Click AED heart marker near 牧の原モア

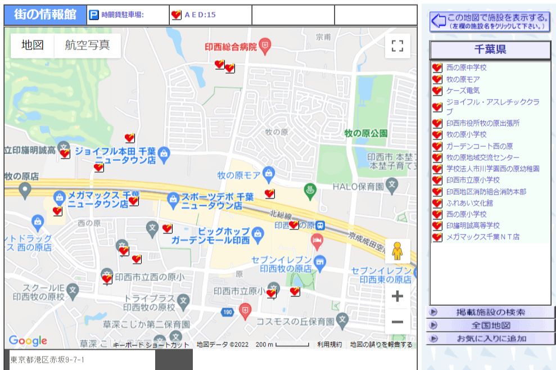269,193
